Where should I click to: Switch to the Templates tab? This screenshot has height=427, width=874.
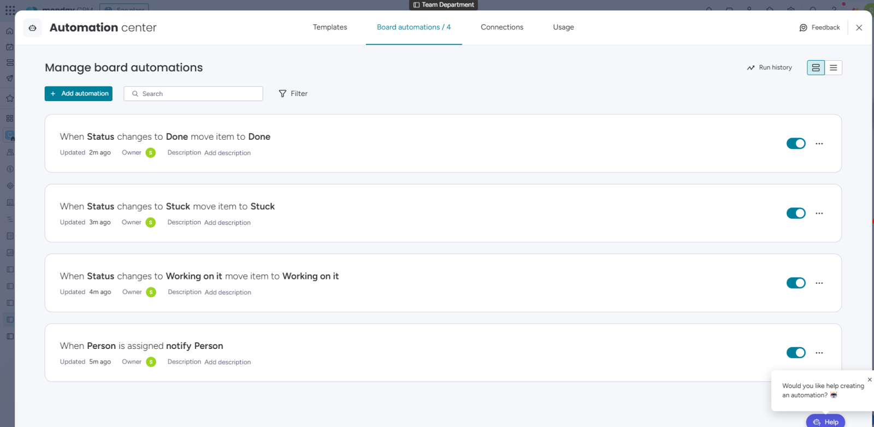tap(329, 27)
